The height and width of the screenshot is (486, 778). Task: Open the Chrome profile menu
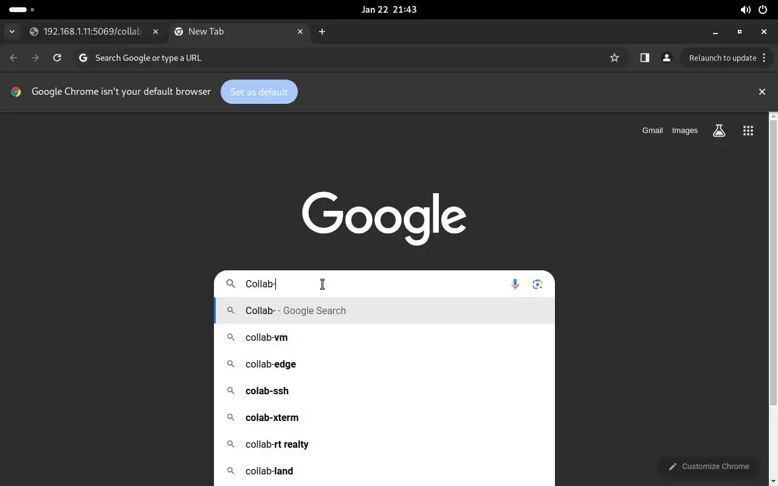pos(667,58)
